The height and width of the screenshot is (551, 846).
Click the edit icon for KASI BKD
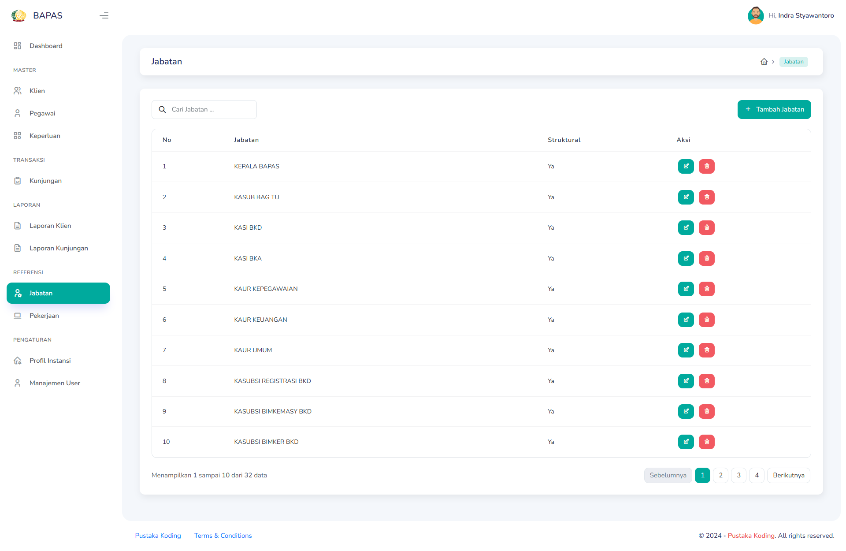[686, 228]
